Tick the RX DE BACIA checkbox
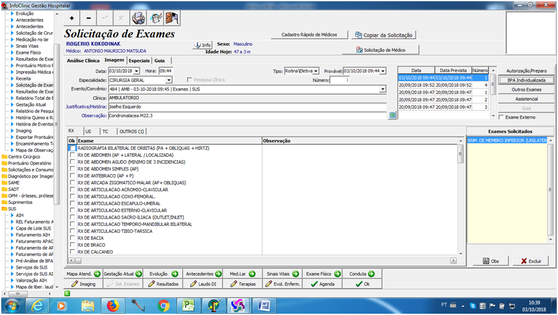 pos(73,238)
